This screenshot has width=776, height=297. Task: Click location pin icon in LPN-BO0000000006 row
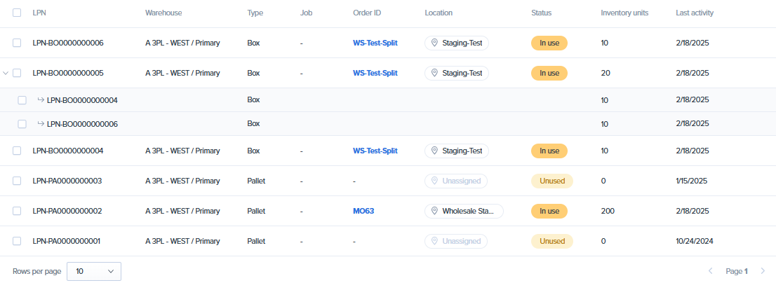click(434, 43)
